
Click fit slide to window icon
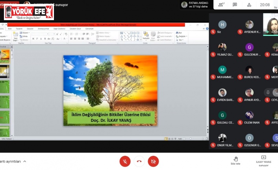click(207, 139)
